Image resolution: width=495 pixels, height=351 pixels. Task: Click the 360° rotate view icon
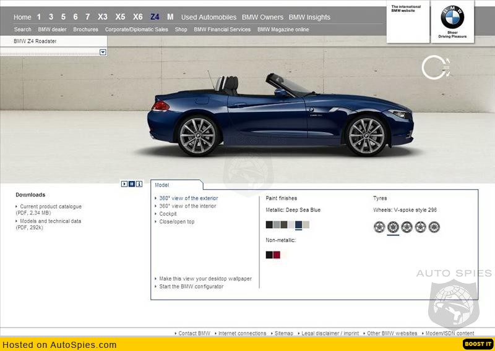click(435, 68)
